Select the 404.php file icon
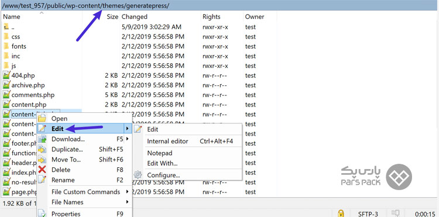Screen dimensions: 439x217 pyautogui.click(x=6, y=75)
